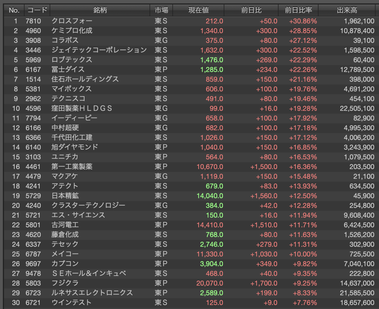Click the ウインテスト stock name

click(72, 302)
